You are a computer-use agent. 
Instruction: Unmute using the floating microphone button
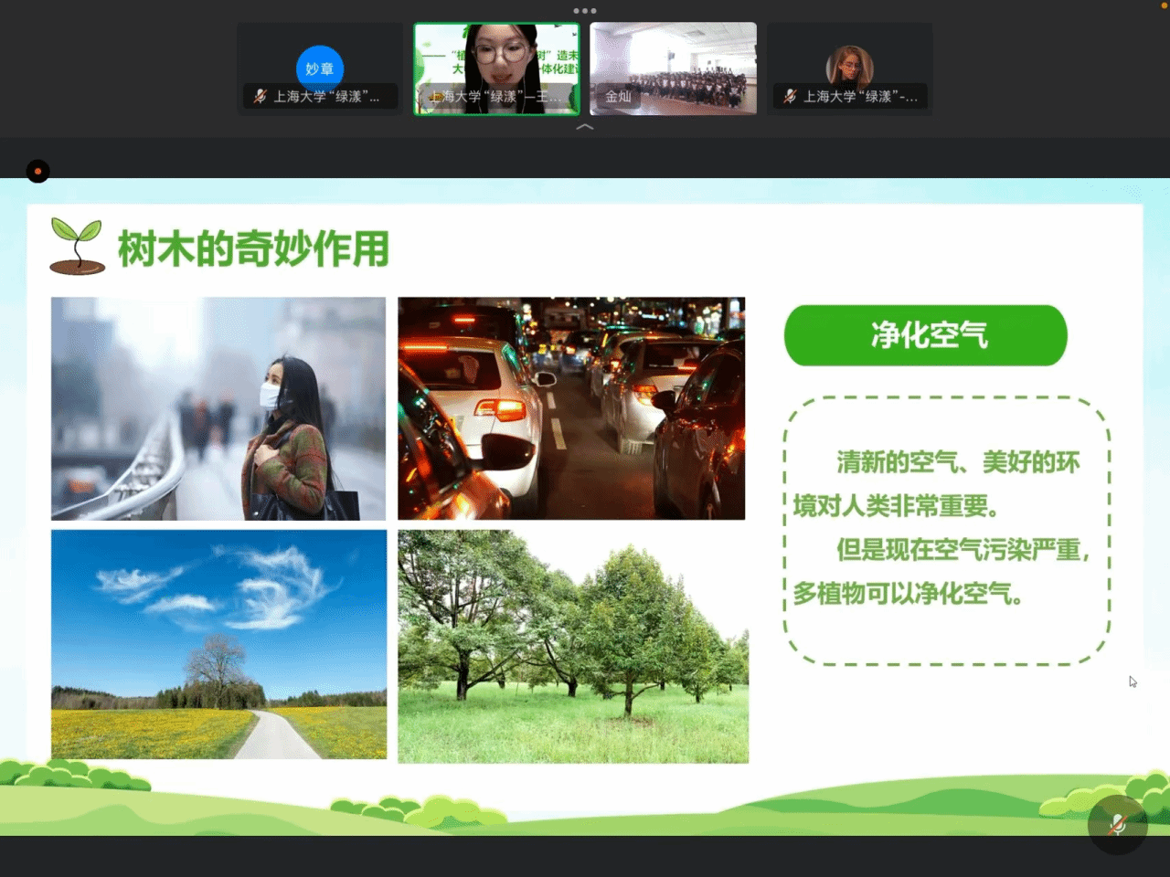pos(1117,824)
